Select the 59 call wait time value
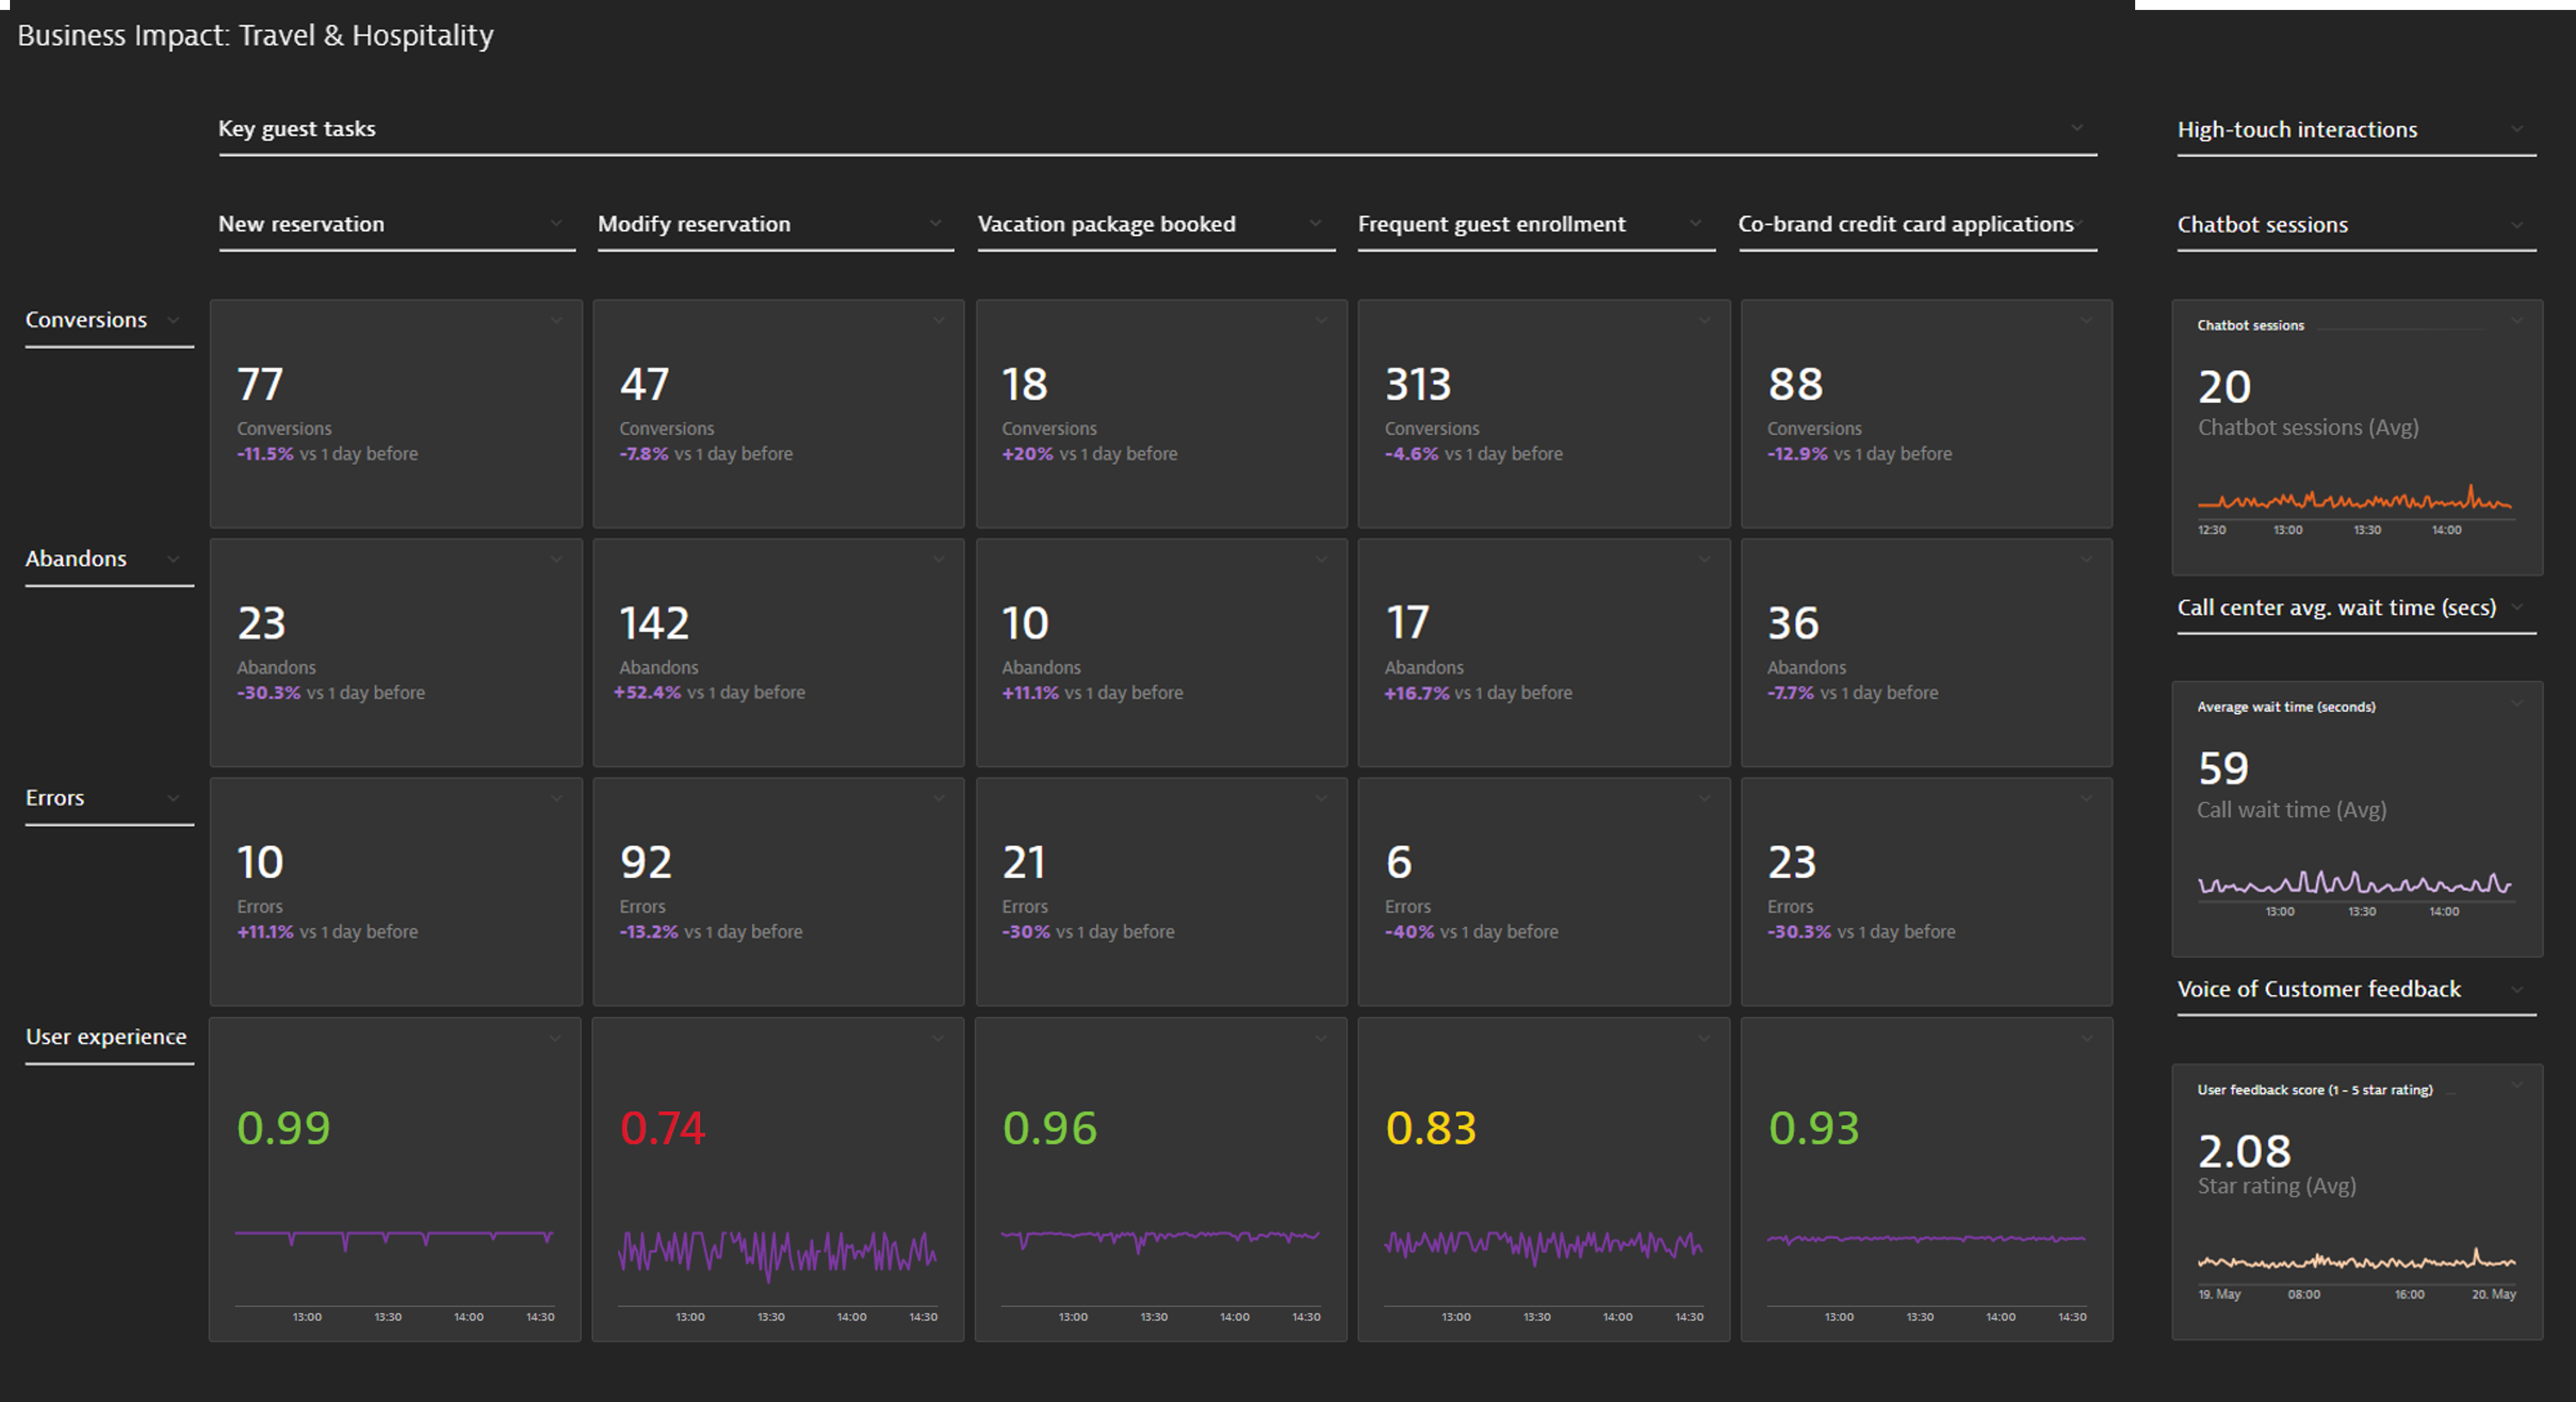The image size is (2576, 1402). (x=2223, y=768)
